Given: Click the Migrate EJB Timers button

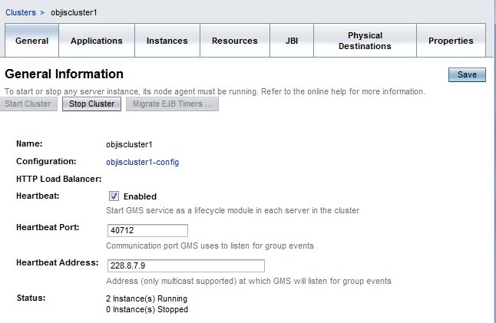Looking at the screenshot, I should [x=173, y=104].
